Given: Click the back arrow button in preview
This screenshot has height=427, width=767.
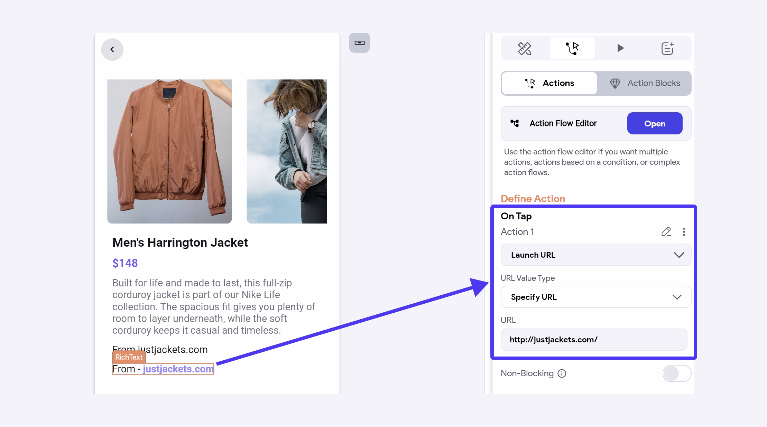Looking at the screenshot, I should pyautogui.click(x=112, y=49).
